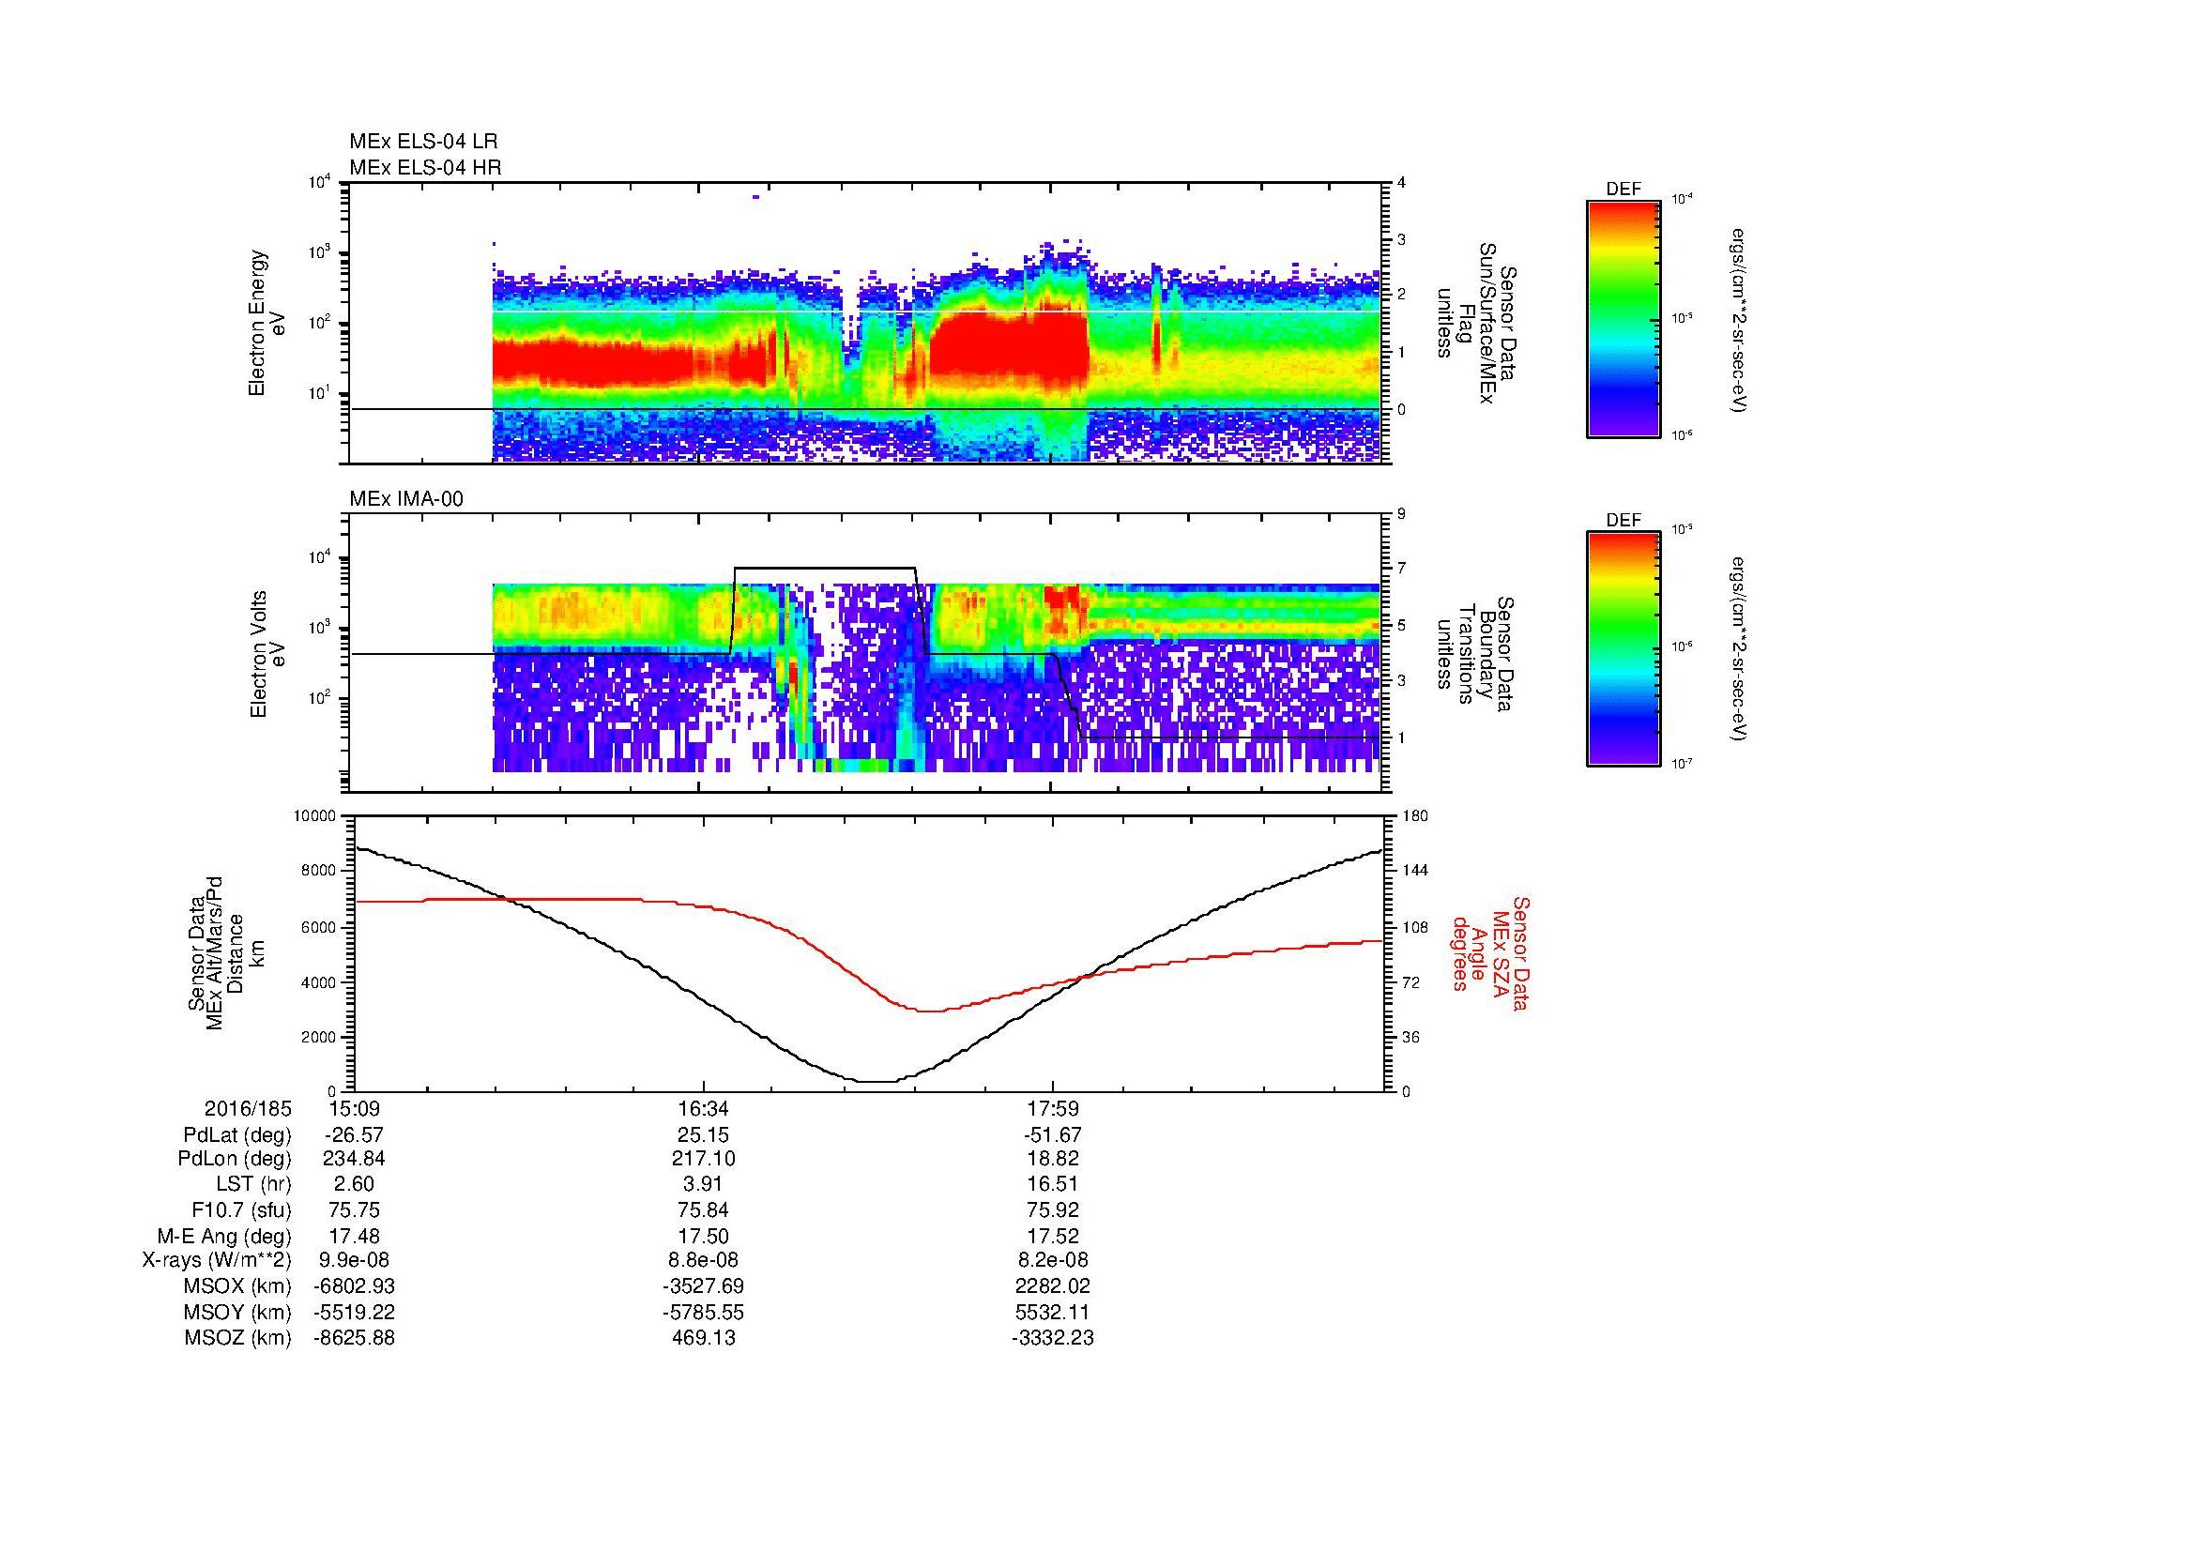Click the 'MSOZ (km)' row label
The height and width of the screenshot is (1551, 2195).
pyautogui.click(x=238, y=1338)
